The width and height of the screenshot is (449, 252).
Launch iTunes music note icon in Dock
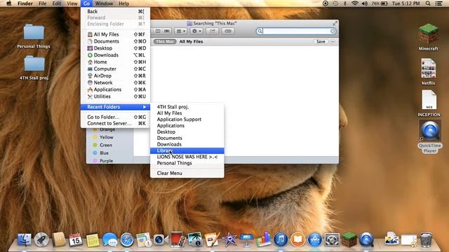pyautogui.click(x=281, y=239)
